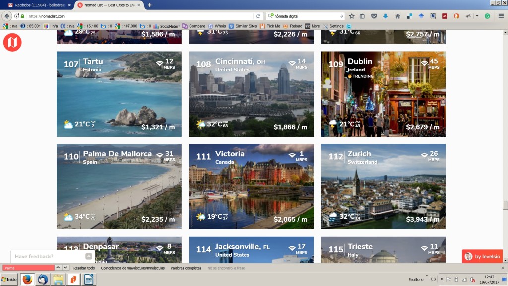The width and height of the screenshot is (508, 286).
Task: Open the bookmarks list icon
Action: (362, 16)
